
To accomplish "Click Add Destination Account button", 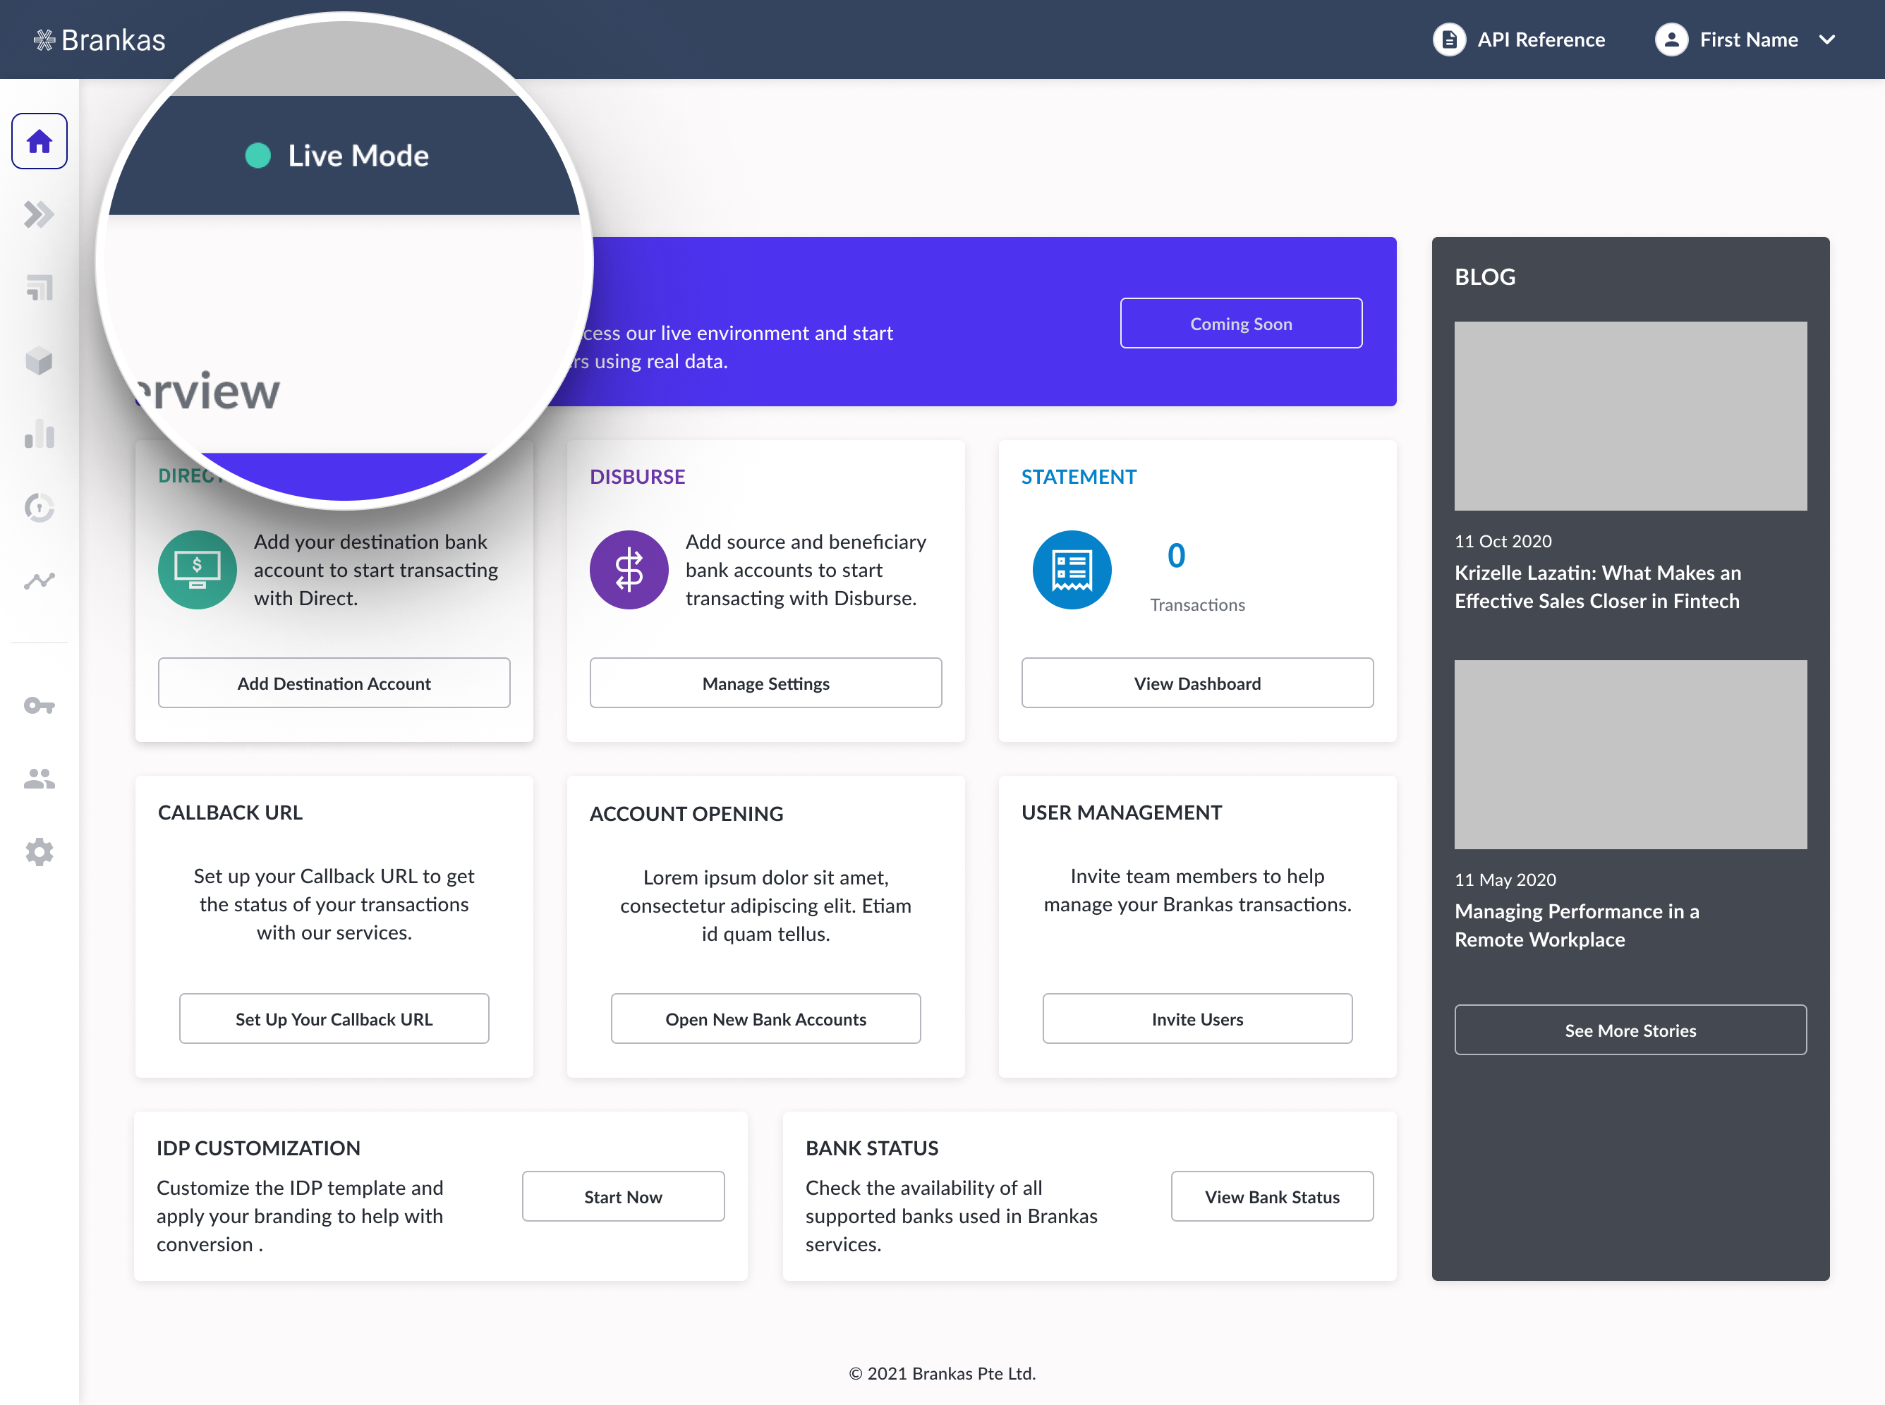I will [x=334, y=683].
